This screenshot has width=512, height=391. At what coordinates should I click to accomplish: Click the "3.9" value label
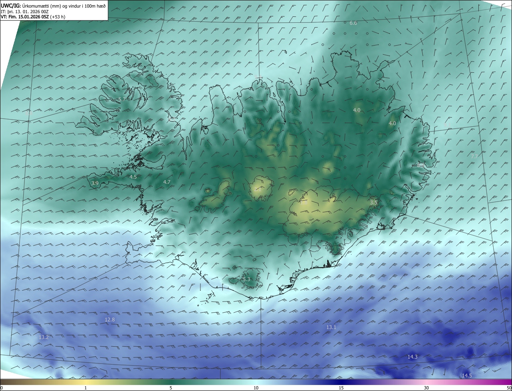click(x=95, y=183)
